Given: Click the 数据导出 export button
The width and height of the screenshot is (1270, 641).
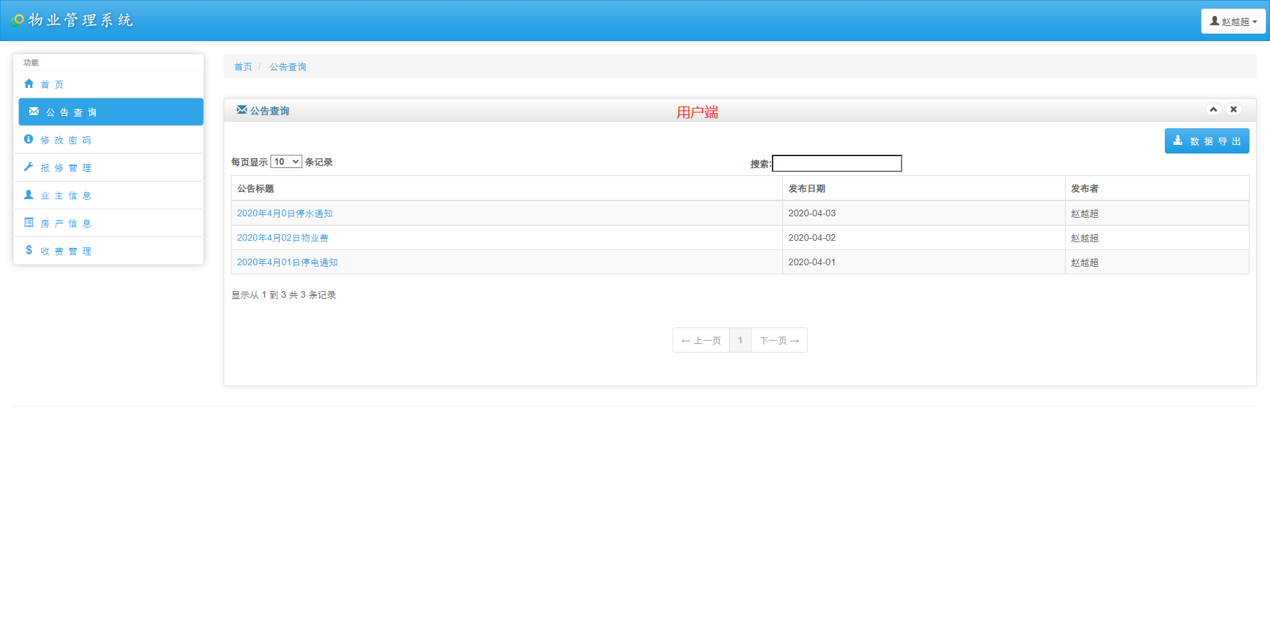Looking at the screenshot, I should [1206, 141].
